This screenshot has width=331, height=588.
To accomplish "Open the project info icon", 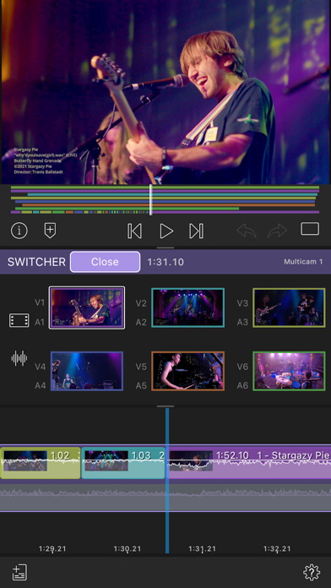I will coord(19,231).
